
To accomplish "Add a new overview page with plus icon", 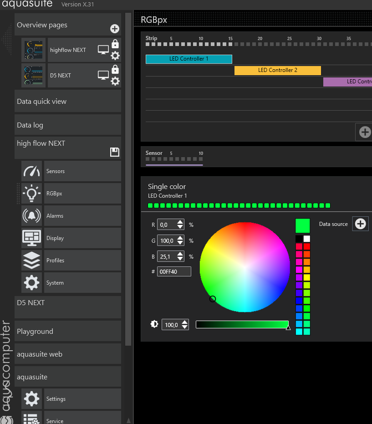I will [115, 29].
